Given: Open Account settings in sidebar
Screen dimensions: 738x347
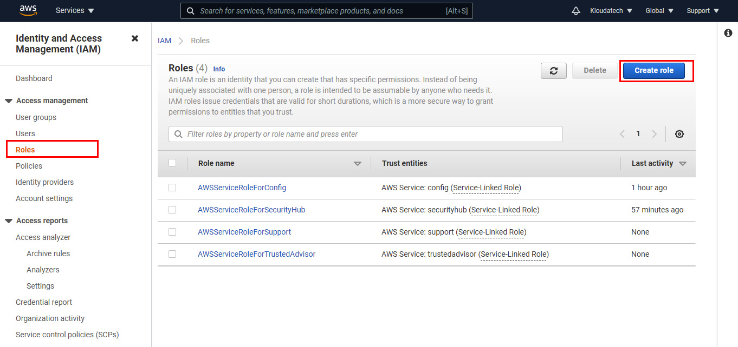Looking at the screenshot, I should click(44, 198).
